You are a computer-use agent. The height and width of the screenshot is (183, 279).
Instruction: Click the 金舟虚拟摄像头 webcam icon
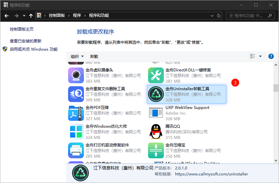[x=76, y=75]
